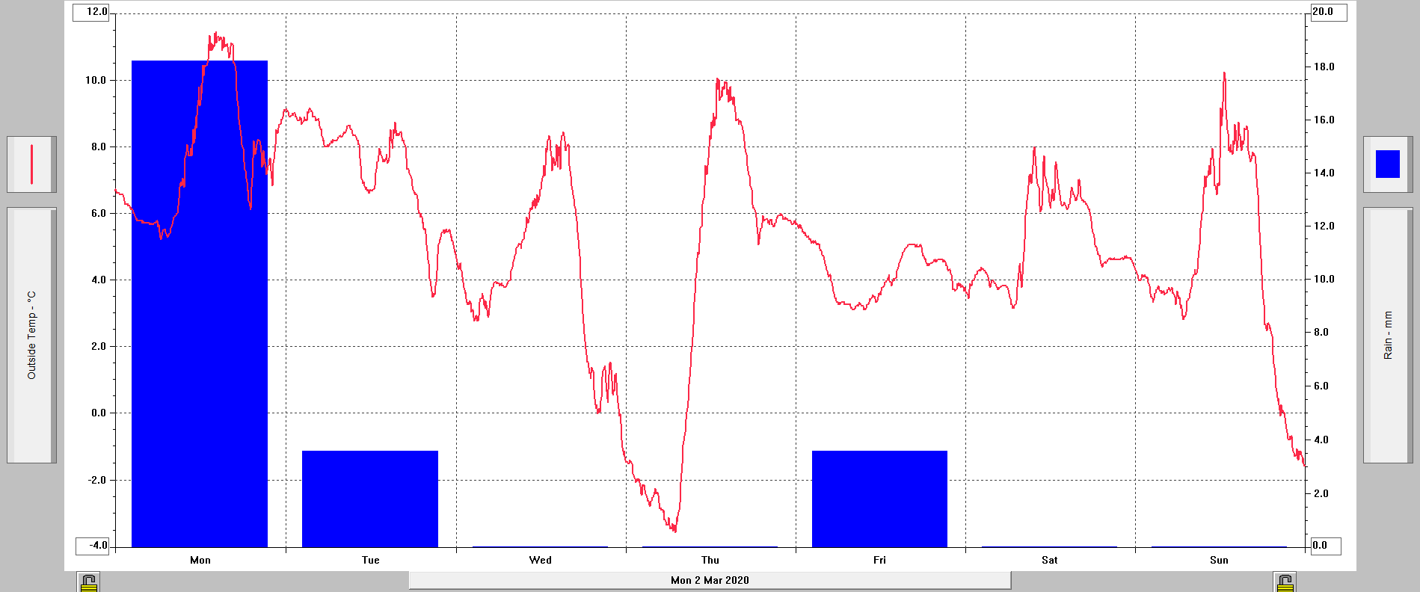Click the Friday rain bar
The width and height of the screenshot is (1420, 592).
point(879,499)
